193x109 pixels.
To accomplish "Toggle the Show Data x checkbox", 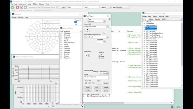I will pyautogui.click(x=86, y=83).
